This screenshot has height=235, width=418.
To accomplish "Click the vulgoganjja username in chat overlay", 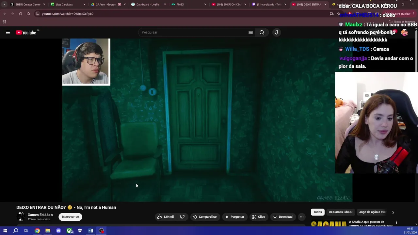I will click(353, 58).
